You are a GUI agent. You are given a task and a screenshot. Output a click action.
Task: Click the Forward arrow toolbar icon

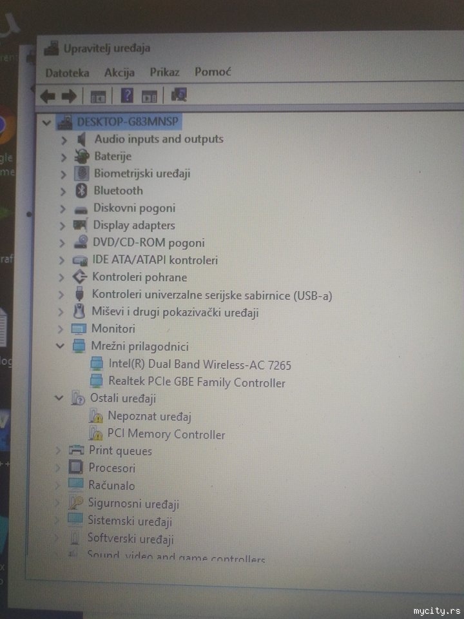click(x=69, y=96)
